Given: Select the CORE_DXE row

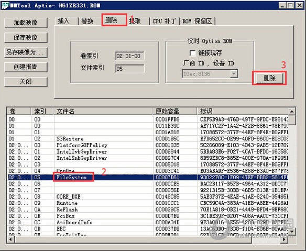Looking at the screenshot, I should pyautogui.click(x=148, y=197).
